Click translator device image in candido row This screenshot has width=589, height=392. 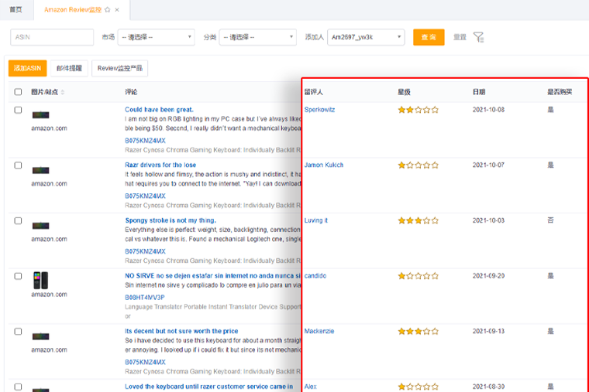[40, 280]
